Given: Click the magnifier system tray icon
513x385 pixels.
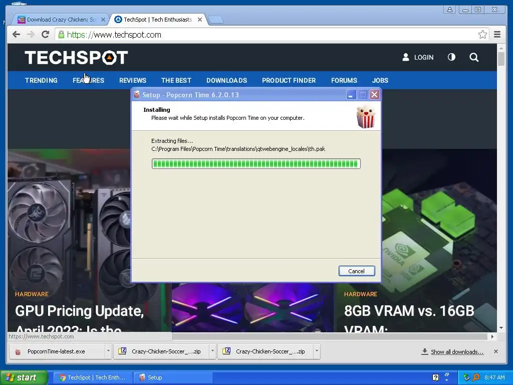Looking at the screenshot, I should 476,377.
